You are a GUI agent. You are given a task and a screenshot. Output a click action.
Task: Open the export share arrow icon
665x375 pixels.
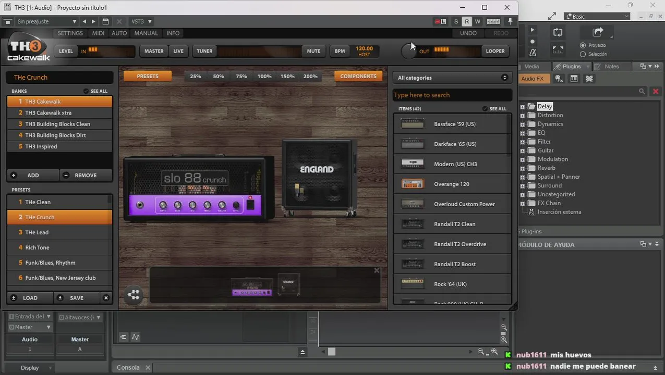pos(598,32)
